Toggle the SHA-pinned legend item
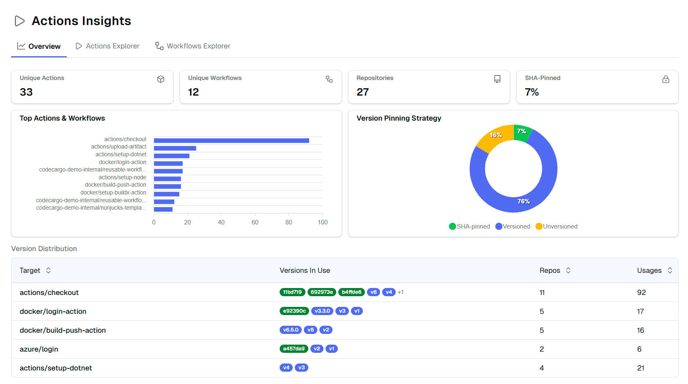Image resolution: width=688 pixels, height=384 pixels. pos(469,226)
